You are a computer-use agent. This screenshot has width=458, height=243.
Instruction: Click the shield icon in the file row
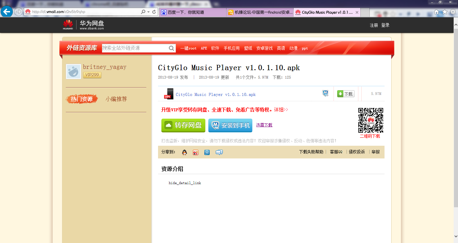coord(325,93)
